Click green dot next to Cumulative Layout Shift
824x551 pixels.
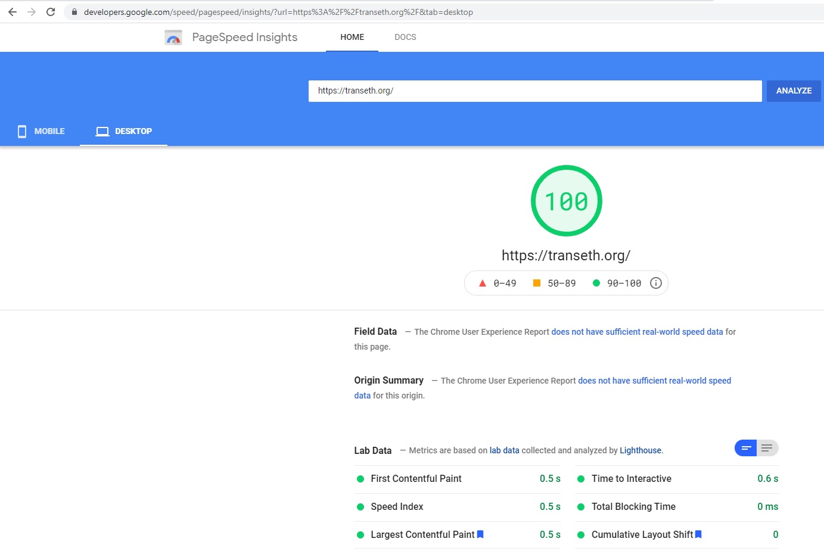[x=581, y=535]
